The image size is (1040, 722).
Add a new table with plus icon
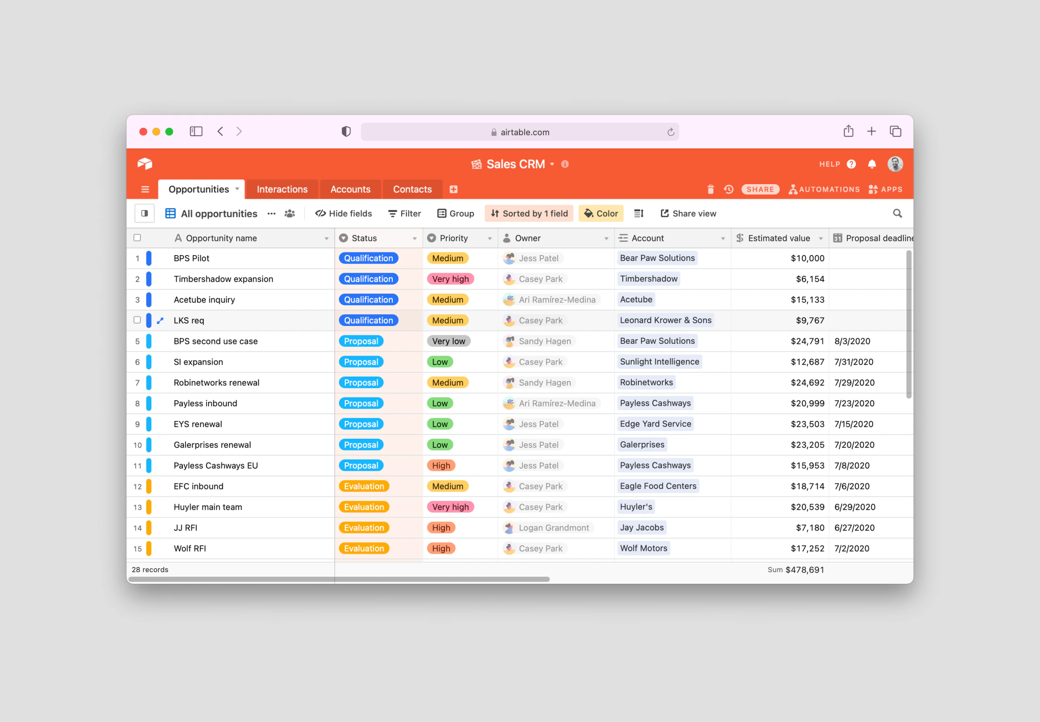pyautogui.click(x=453, y=189)
